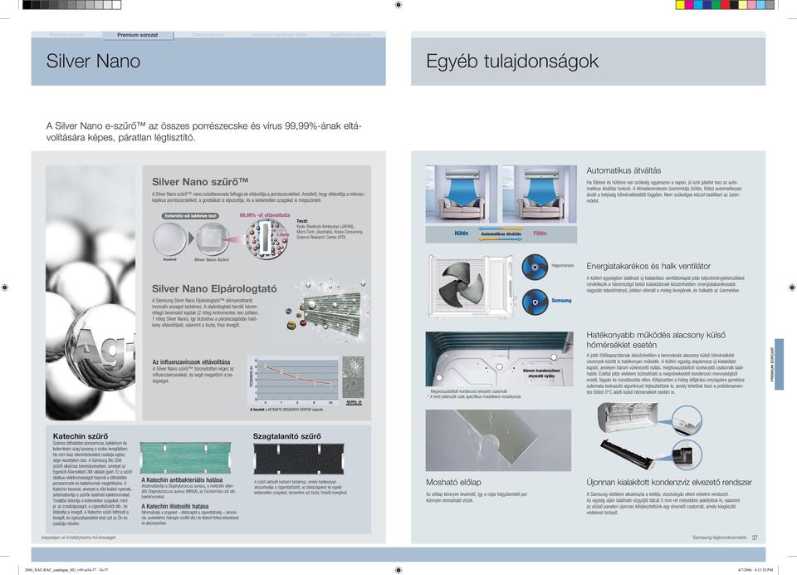This screenshot has height=575, width=797.
Task: Click the Escherichia coli baktérium teszt badge
Action: [191, 216]
